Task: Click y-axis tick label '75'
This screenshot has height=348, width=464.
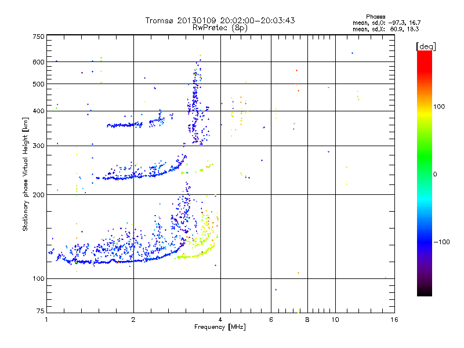Action: click(41, 311)
